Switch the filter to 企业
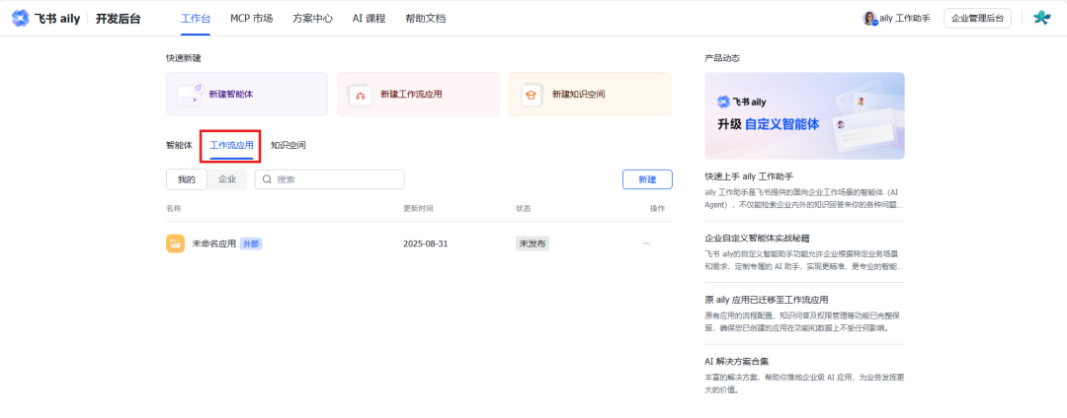The height and width of the screenshot is (418, 1067). 227,179
